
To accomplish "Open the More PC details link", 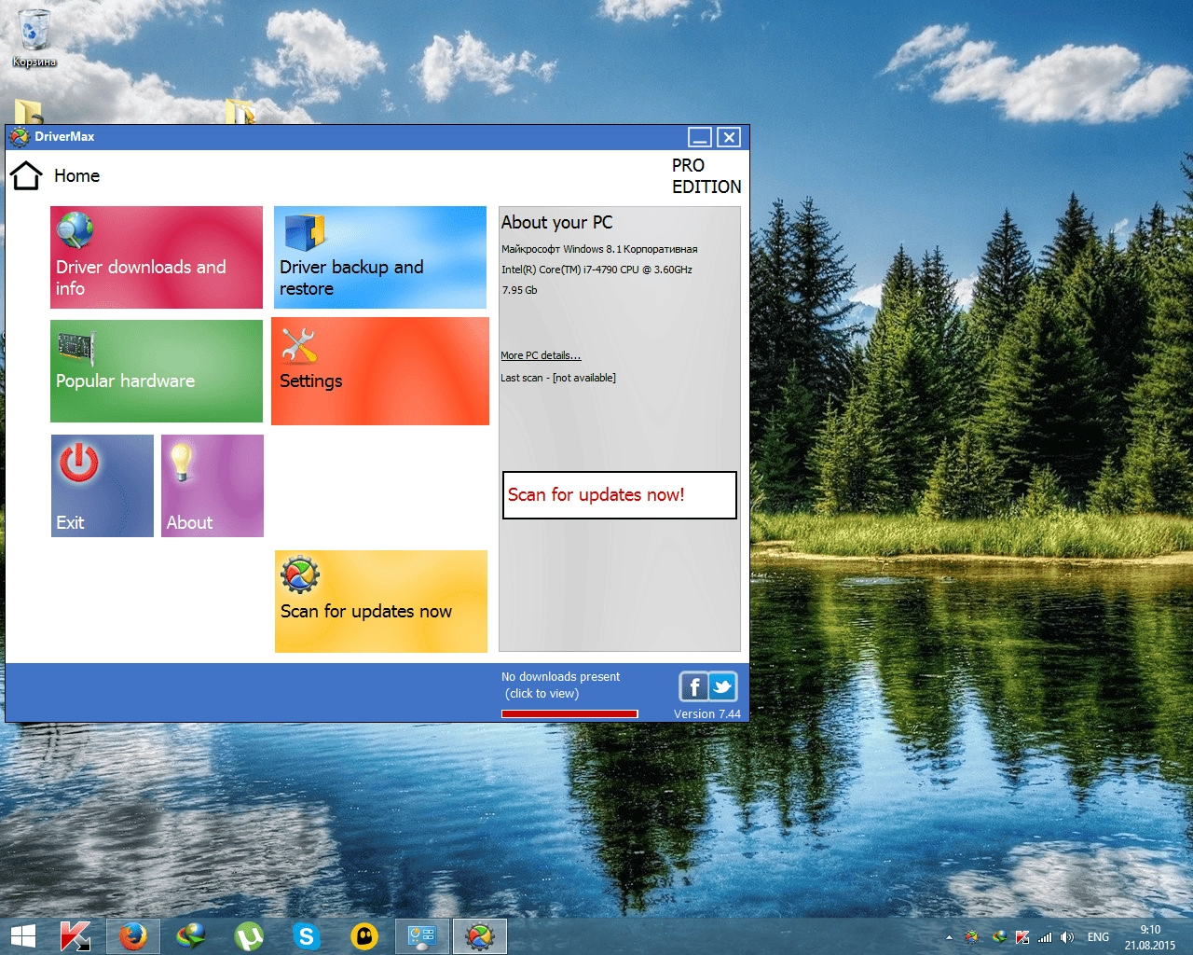I will [541, 355].
